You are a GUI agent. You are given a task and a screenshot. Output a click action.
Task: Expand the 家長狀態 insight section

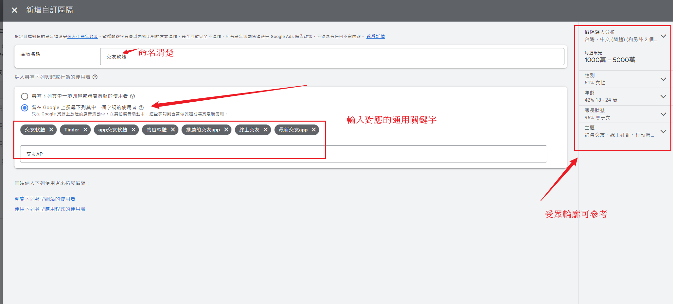[663, 114]
